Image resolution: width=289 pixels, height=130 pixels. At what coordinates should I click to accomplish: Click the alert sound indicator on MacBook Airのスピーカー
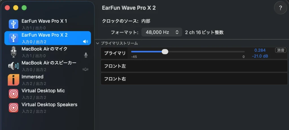(85, 70)
